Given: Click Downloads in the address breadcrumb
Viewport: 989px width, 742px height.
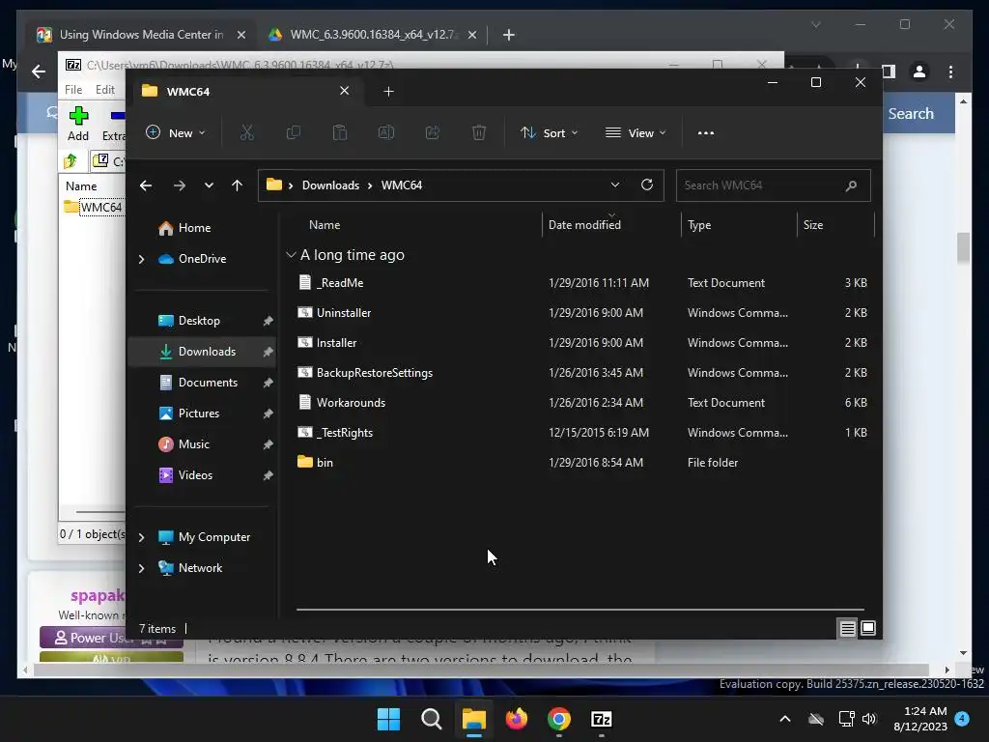Looking at the screenshot, I should click(x=330, y=185).
